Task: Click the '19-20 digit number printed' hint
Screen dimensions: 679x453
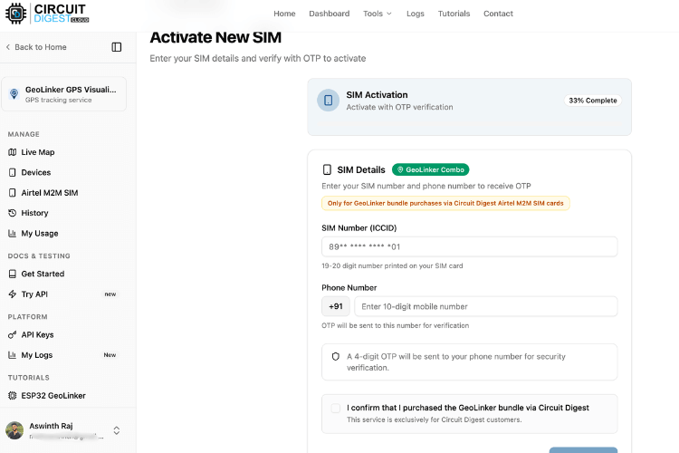Action: pos(392,265)
